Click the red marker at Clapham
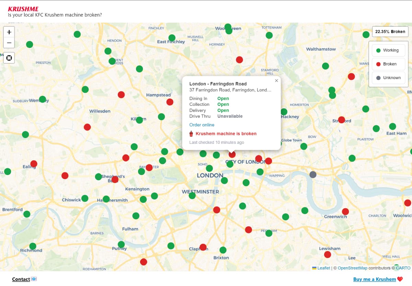 [203, 247]
